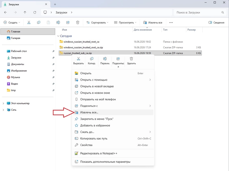This screenshot has height=171, width=229.
Task: Choose Извлечь все... from the context menu
Action: coord(113,112)
